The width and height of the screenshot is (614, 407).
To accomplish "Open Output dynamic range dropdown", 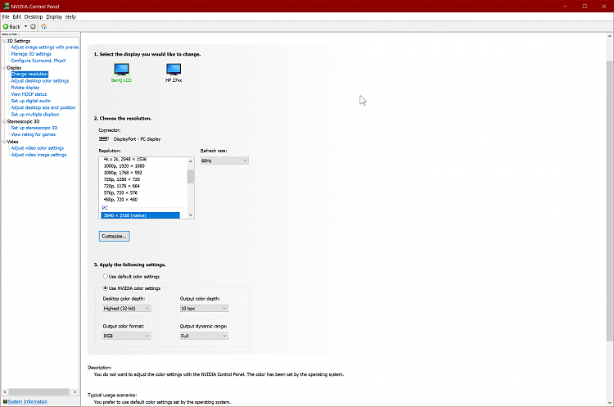I will pyautogui.click(x=204, y=336).
